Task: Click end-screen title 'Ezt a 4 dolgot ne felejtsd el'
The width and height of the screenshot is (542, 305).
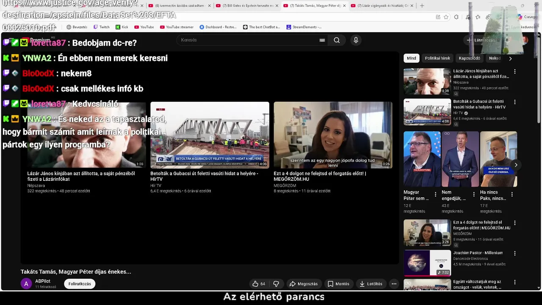Action: pos(320,176)
